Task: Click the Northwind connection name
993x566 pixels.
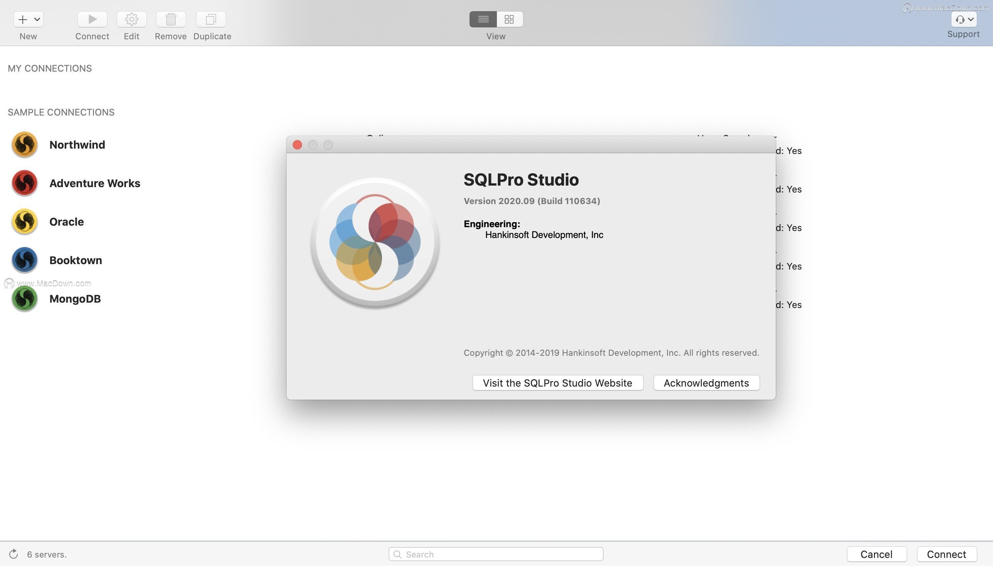Action: (x=77, y=145)
